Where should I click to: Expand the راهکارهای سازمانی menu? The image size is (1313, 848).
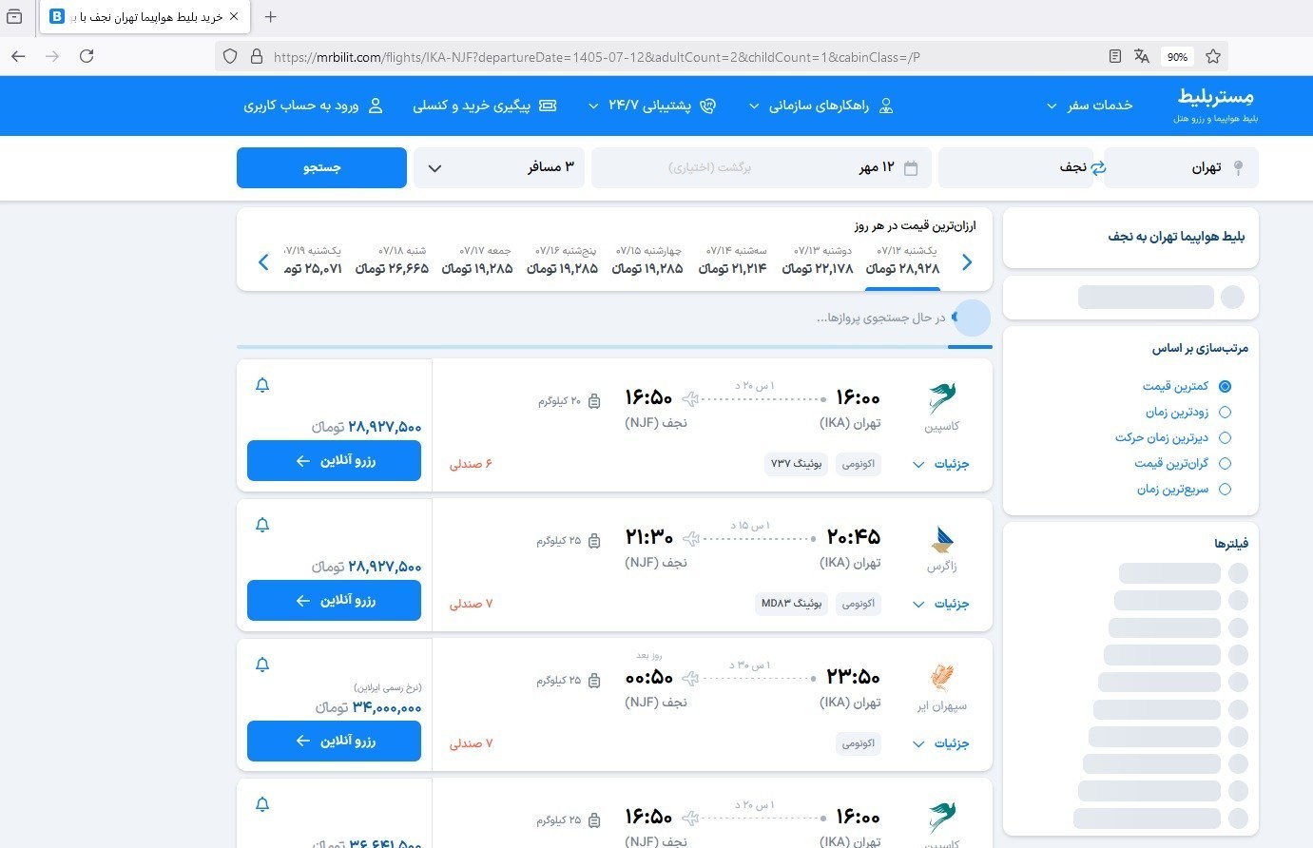(x=821, y=106)
